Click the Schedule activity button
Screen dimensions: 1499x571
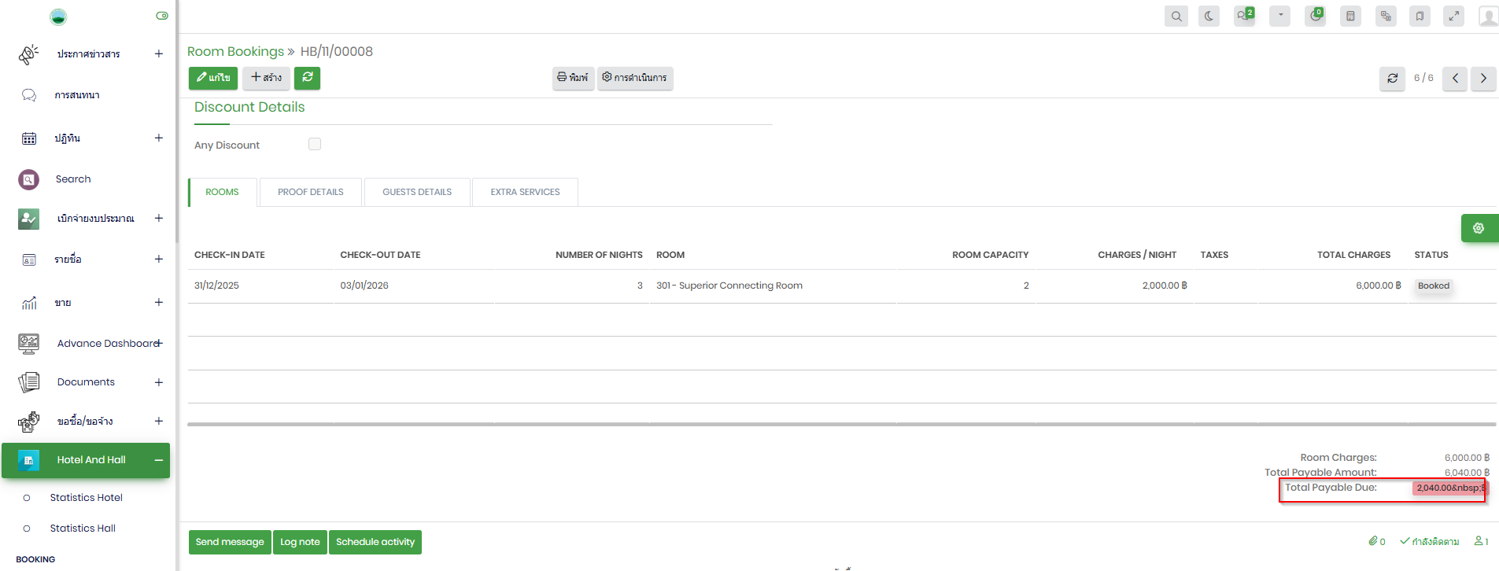pos(375,542)
